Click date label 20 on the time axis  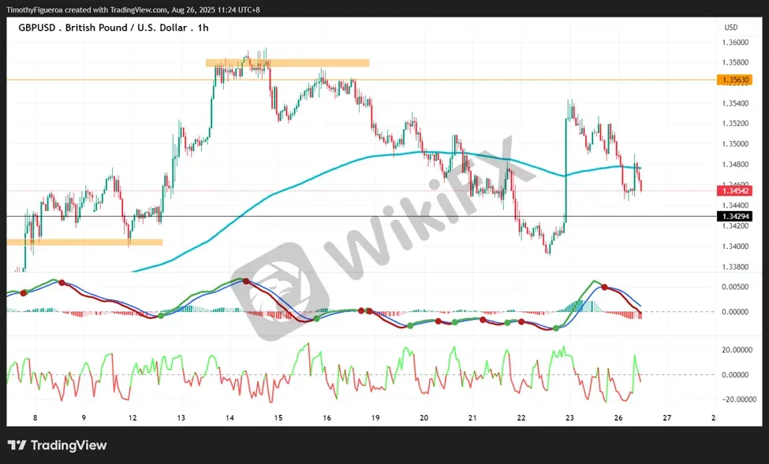click(424, 418)
